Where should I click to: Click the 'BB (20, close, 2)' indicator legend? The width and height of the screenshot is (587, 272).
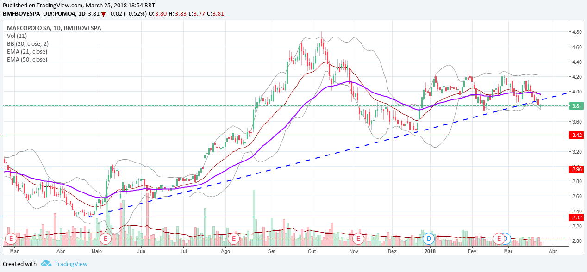click(x=28, y=43)
